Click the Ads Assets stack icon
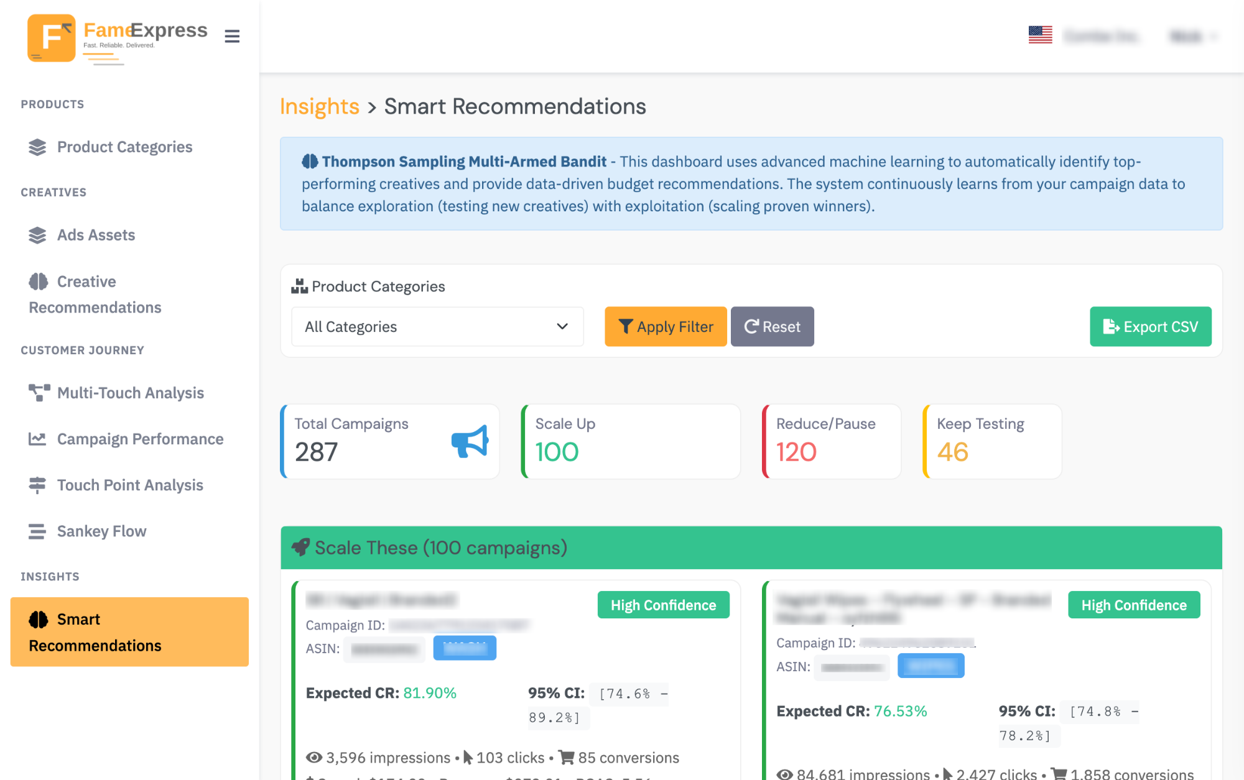The height and width of the screenshot is (780, 1244). click(37, 235)
